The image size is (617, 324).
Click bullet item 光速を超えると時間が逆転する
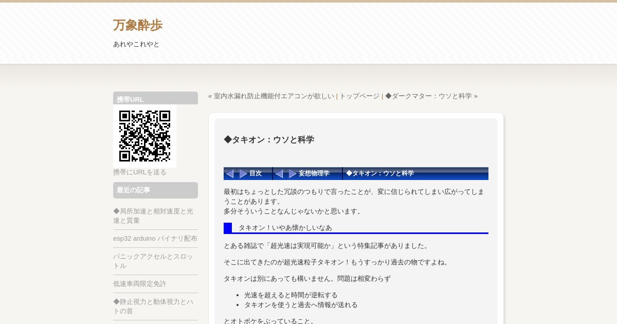[x=291, y=295]
